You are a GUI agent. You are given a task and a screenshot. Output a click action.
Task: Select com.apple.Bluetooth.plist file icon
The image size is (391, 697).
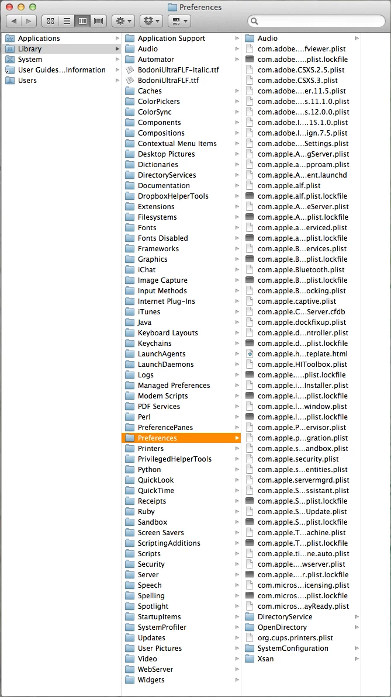pos(250,269)
